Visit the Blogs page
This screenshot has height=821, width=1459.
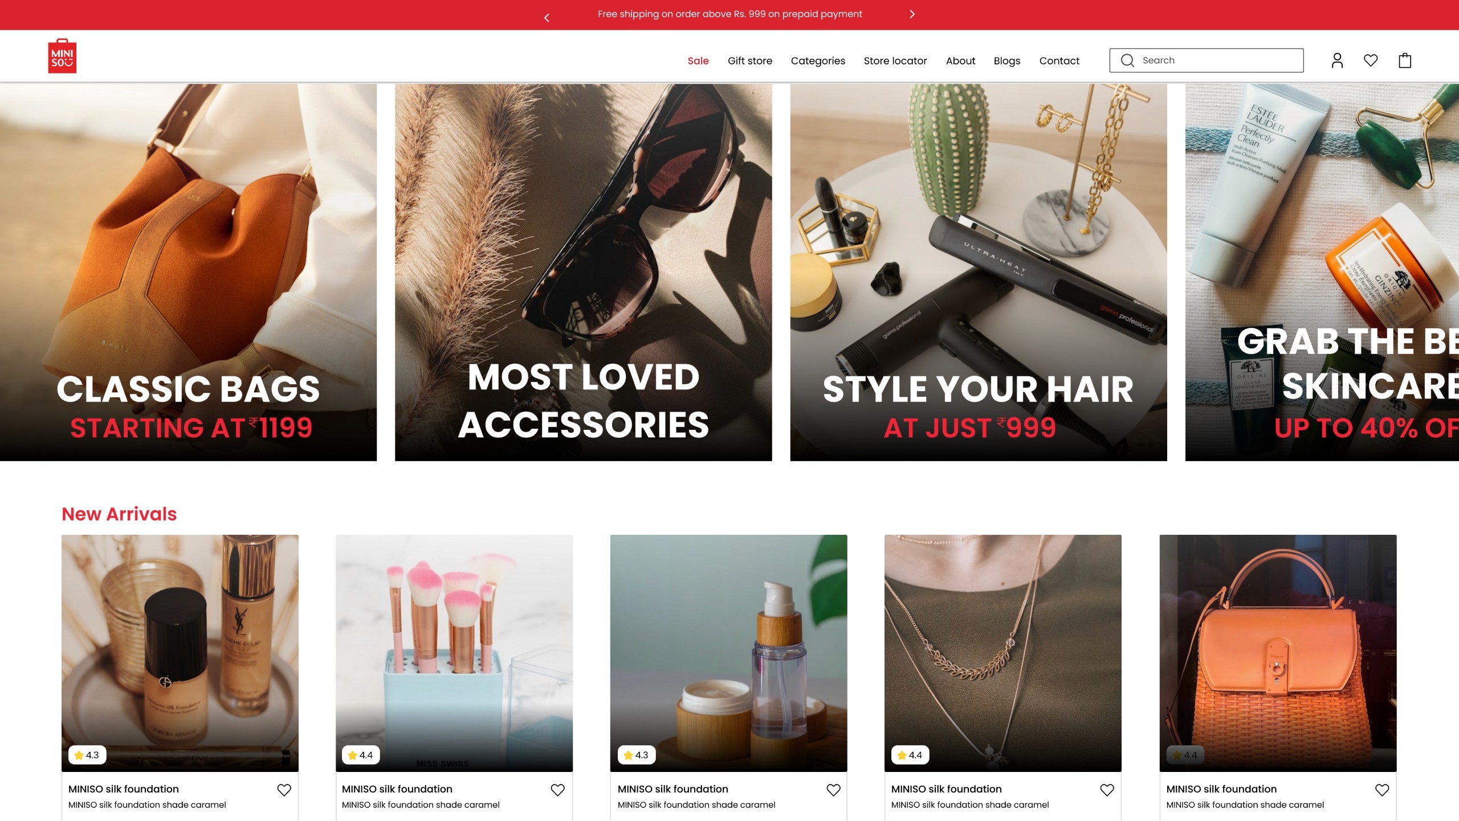click(x=1006, y=61)
